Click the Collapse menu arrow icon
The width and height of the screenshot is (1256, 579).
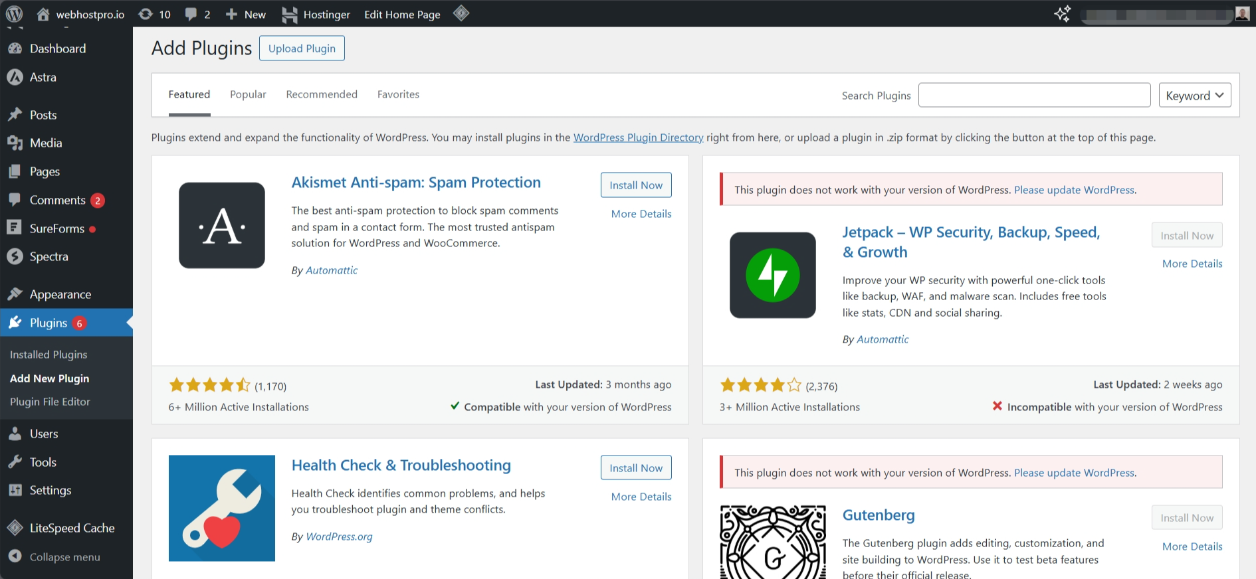pyautogui.click(x=15, y=556)
